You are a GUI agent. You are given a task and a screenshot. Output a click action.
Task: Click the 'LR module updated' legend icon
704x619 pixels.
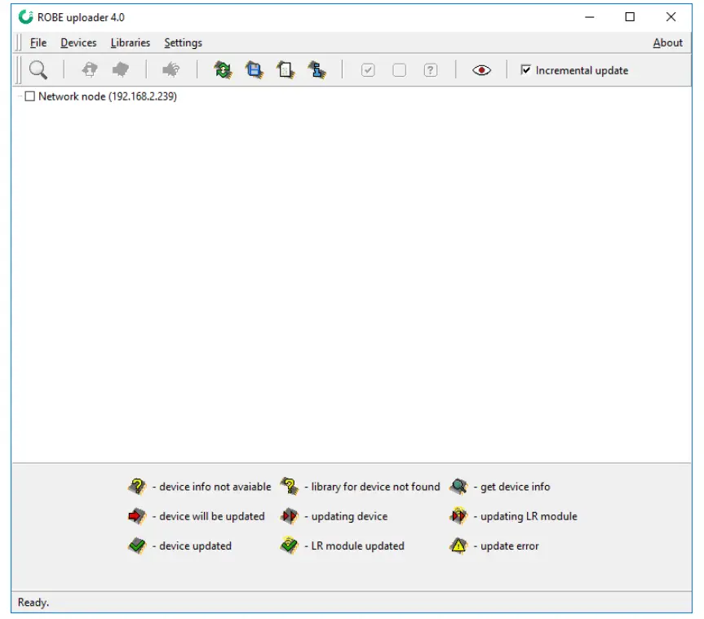coord(290,546)
